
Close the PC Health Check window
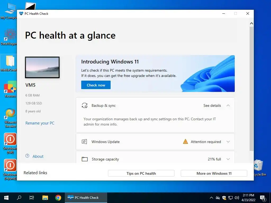(x=248, y=13)
